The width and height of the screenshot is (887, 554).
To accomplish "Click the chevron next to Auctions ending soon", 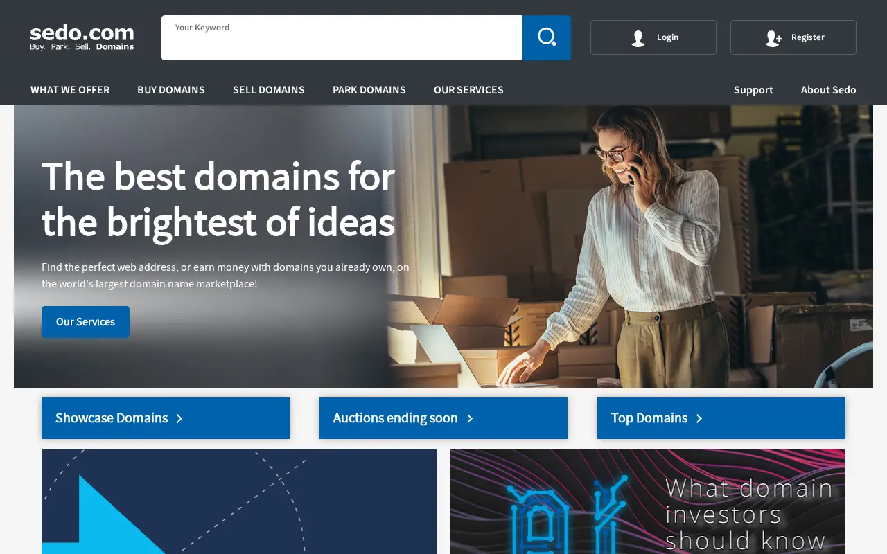I will (469, 418).
